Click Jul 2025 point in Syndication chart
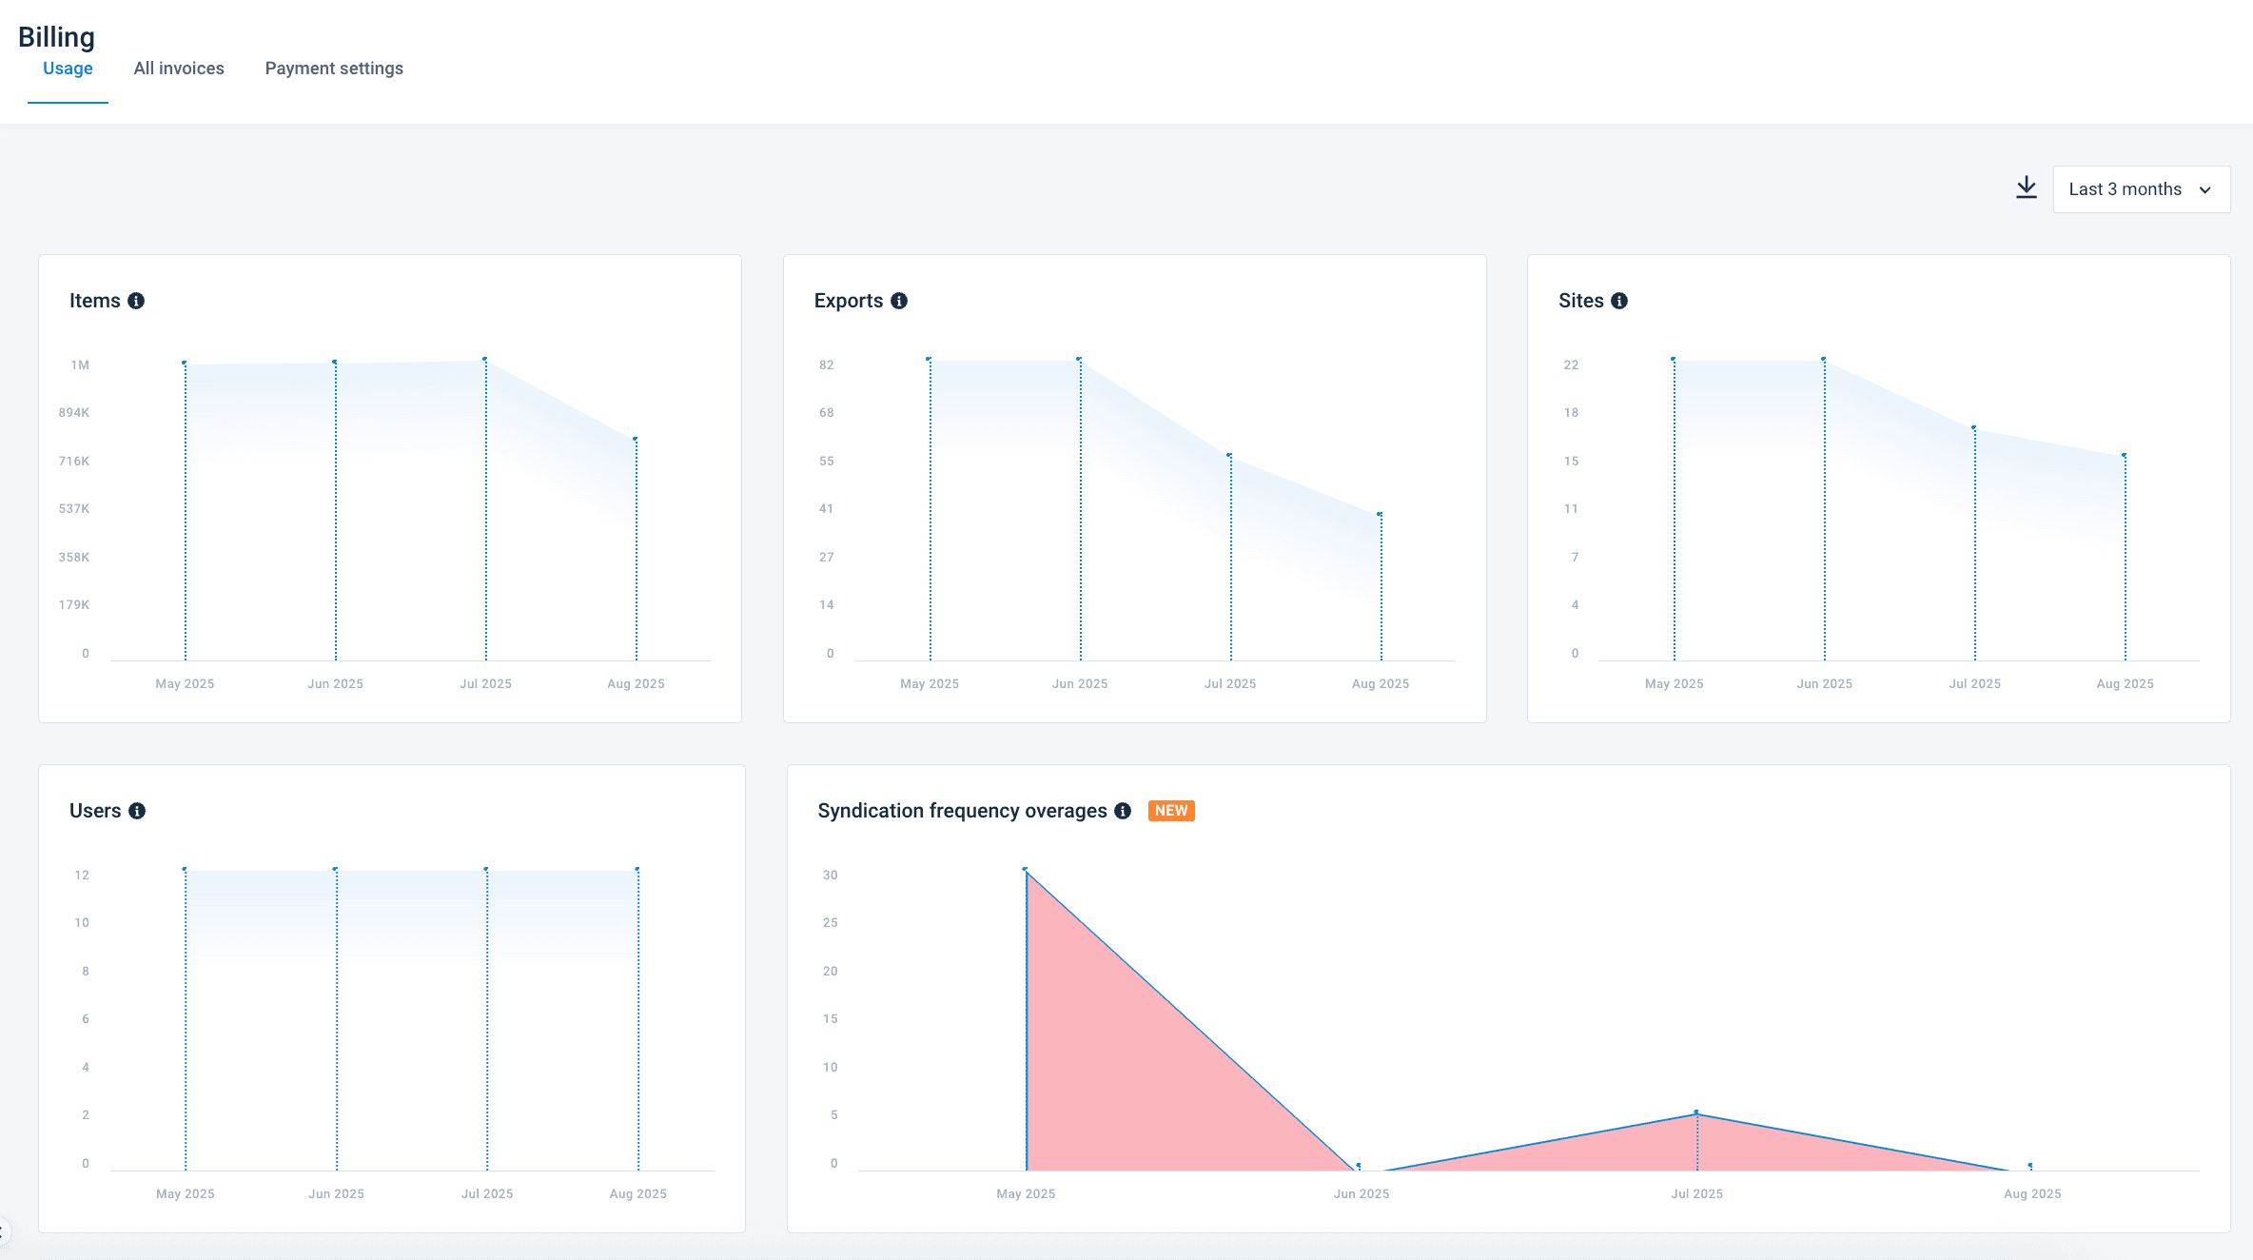 click(1696, 1112)
